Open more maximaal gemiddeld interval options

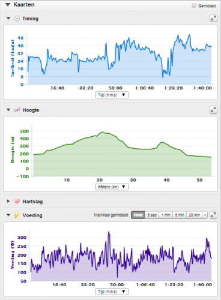click(x=205, y=215)
